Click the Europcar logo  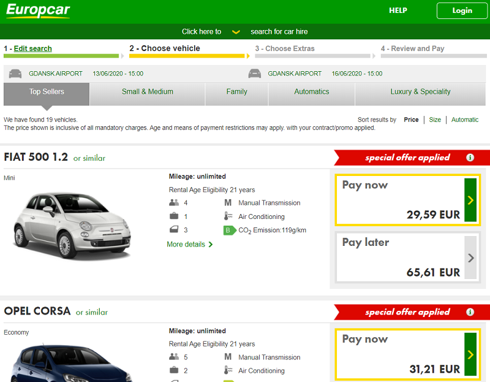(38, 11)
